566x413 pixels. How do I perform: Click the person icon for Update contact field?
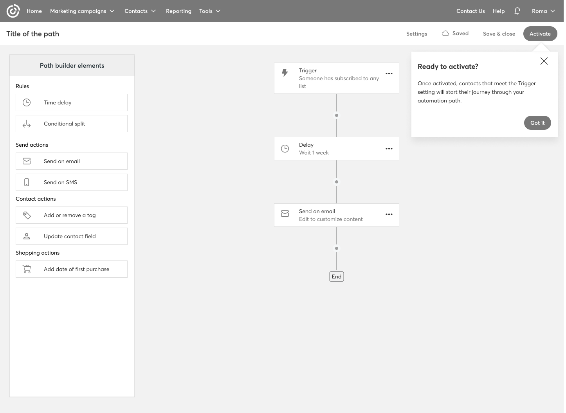coord(27,236)
